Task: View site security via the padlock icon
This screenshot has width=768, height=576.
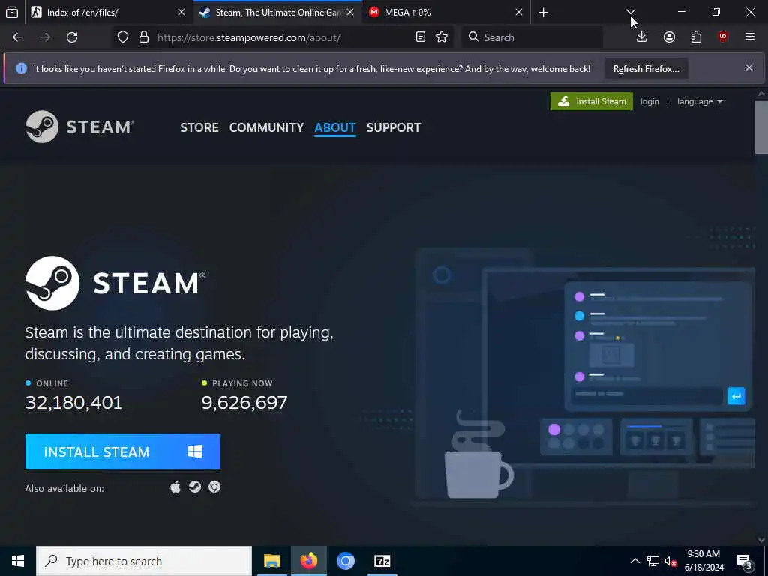Action: tap(143, 37)
